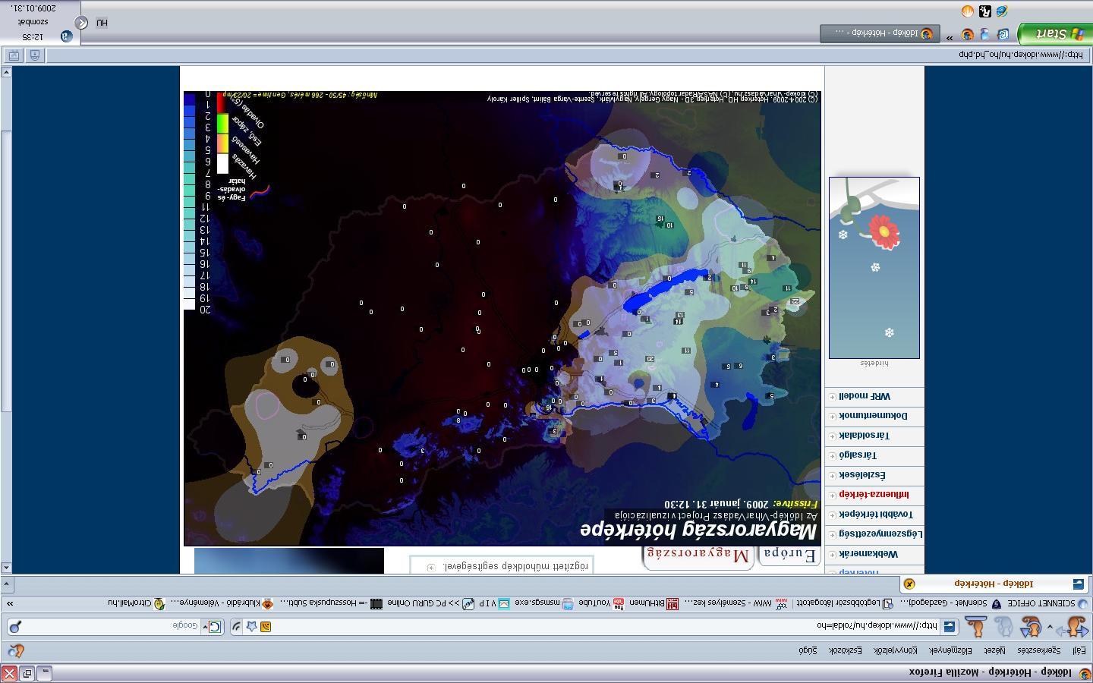This screenshot has height=683, width=1093.
Task: Close the Időkép - Hőtérkép tab
Action: pos(909,584)
